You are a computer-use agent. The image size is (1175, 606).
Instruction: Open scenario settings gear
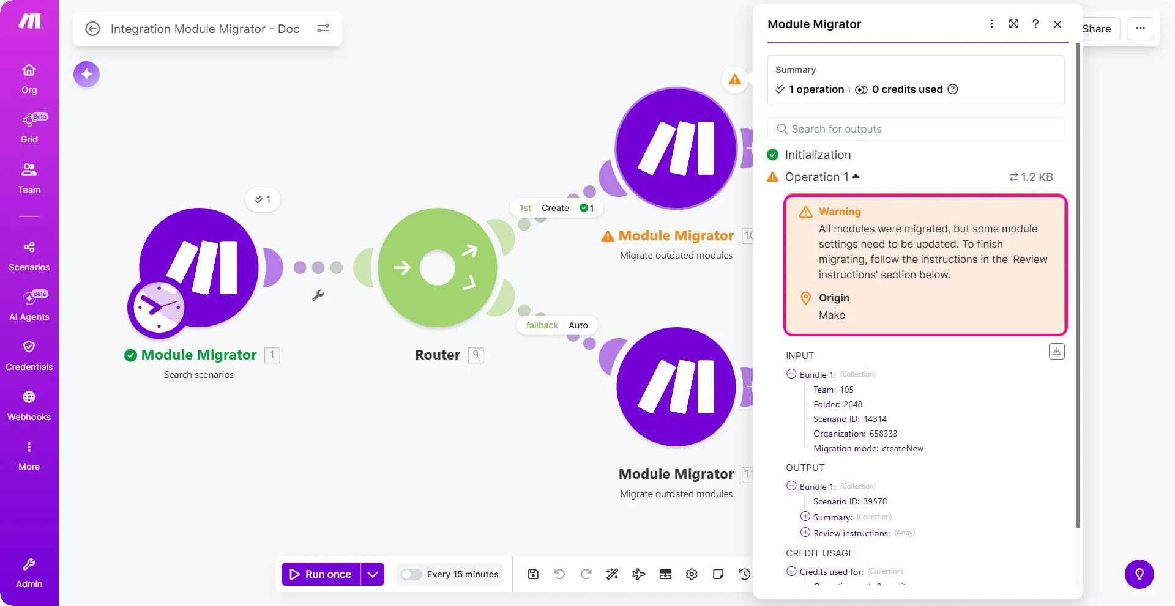[x=692, y=574]
